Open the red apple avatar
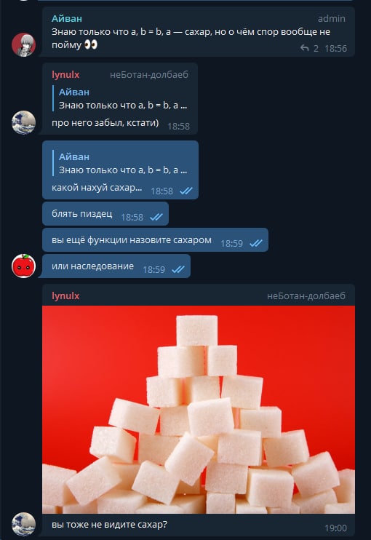This screenshot has height=540, width=371. click(24, 266)
